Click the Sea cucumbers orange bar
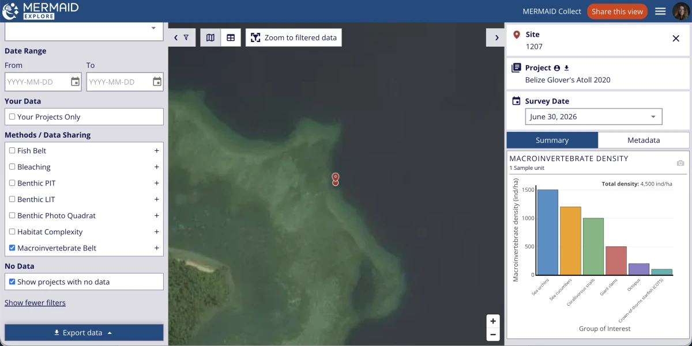 (570, 241)
